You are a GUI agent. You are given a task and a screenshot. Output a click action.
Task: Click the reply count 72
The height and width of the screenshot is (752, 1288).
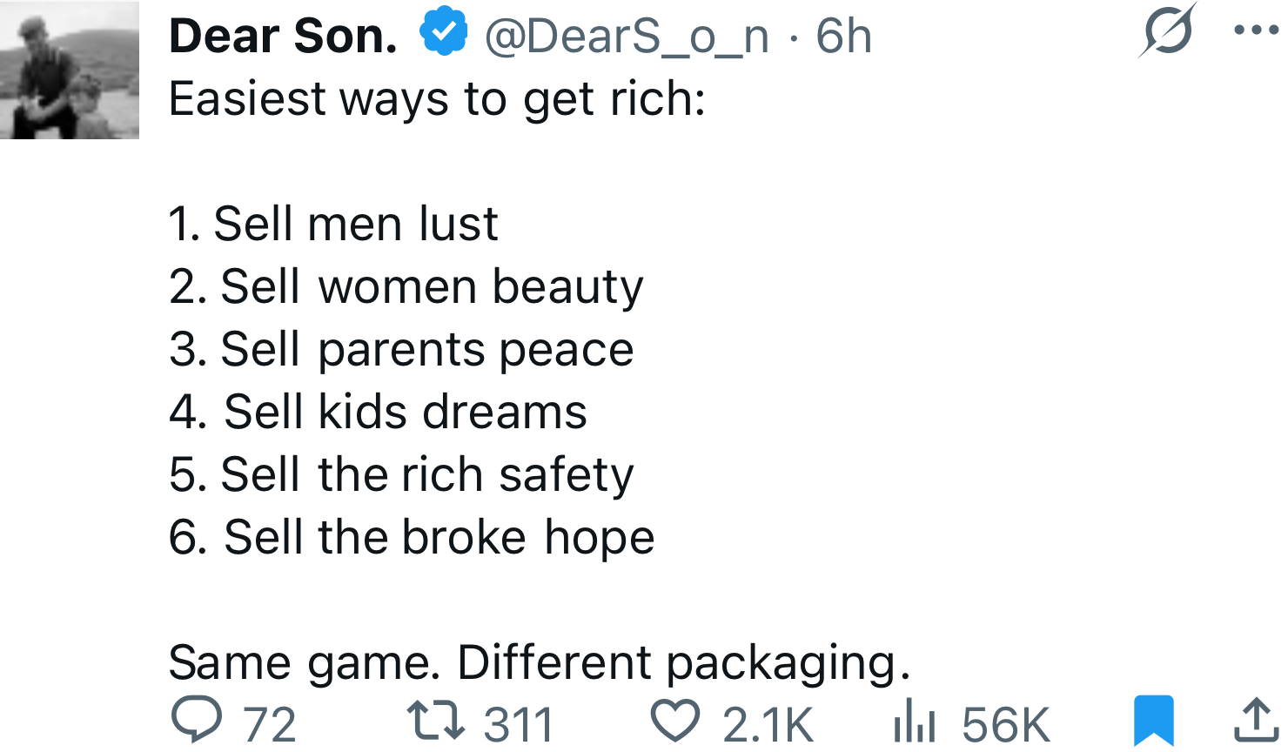tap(270, 724)
